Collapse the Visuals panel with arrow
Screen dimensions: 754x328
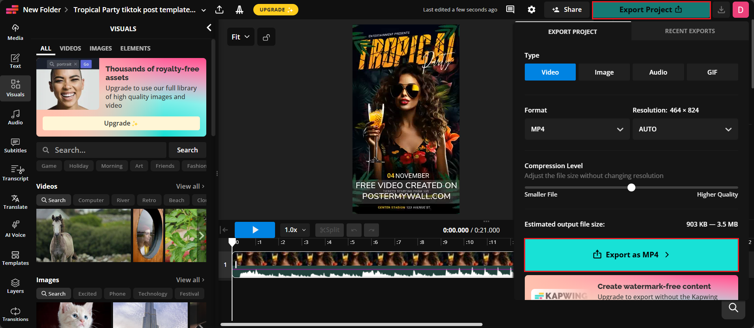tap(209, 28)
